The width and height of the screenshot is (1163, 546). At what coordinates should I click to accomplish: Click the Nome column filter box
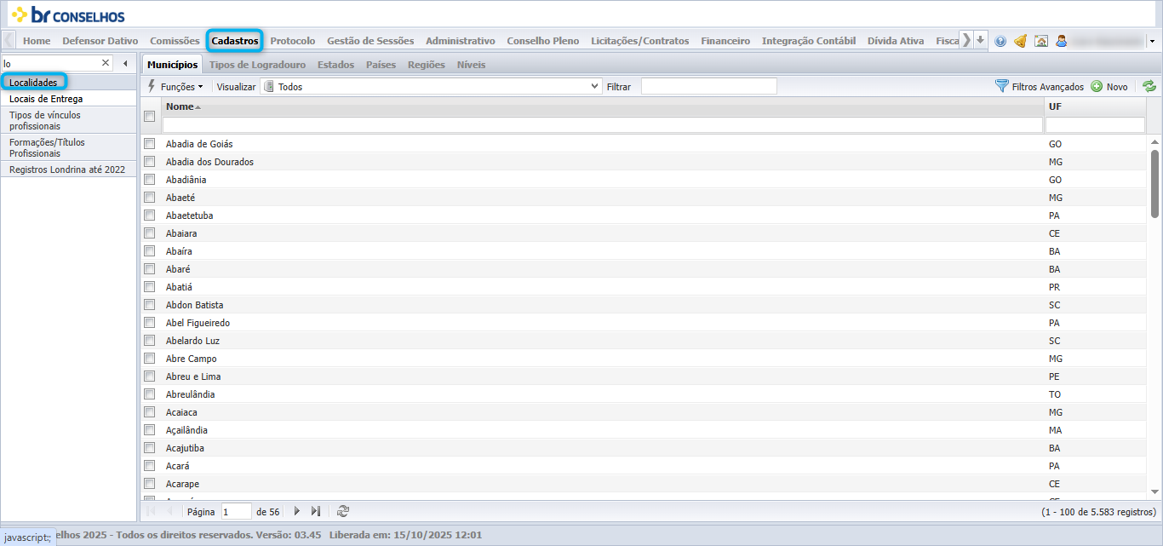point(603,124)
